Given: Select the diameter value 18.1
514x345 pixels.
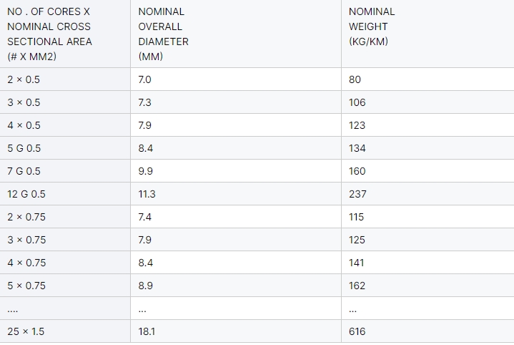Looking at the screenshot, I should click(x=147, y=331).
